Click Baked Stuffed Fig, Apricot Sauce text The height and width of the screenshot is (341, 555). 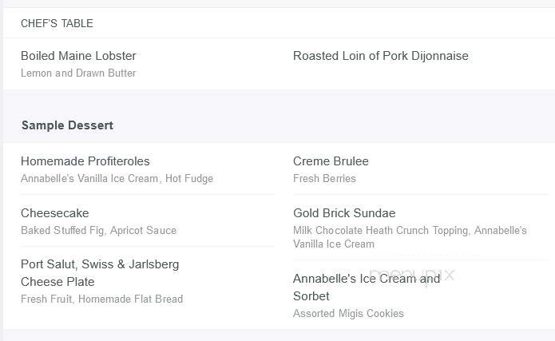pos(98,231)
